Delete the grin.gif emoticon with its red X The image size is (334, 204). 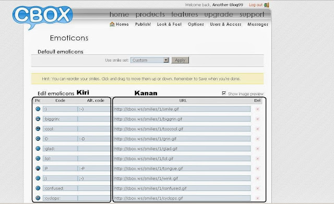tap(257, 139)
